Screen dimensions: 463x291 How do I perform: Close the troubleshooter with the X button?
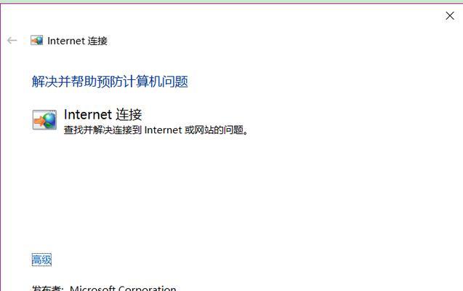tap(450, 16)
